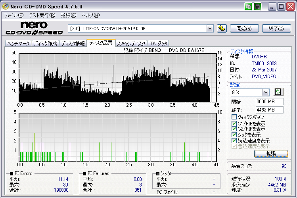
Task: Click the PI Errors total 198838
Action: (61, 190)
